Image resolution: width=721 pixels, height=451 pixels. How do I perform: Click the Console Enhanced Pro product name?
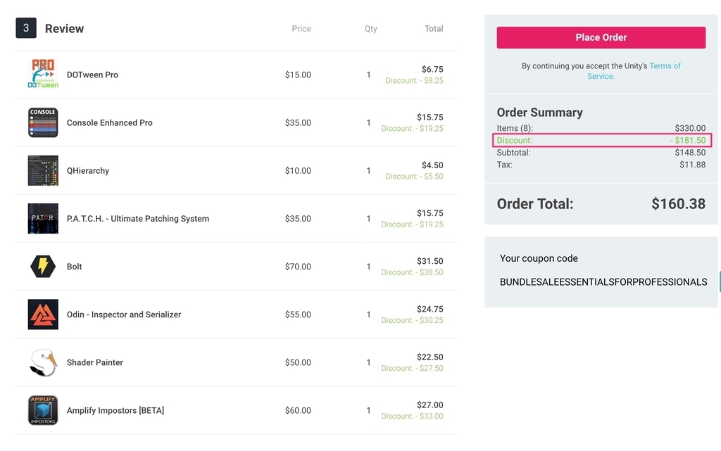pos(110,122)
